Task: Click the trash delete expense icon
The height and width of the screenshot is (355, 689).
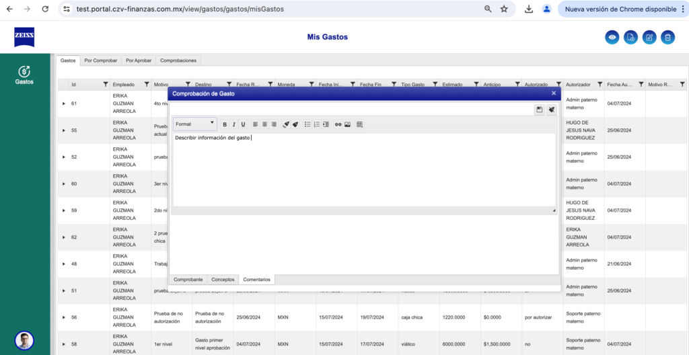Action: pyautogui.click(x=667, y=38)
